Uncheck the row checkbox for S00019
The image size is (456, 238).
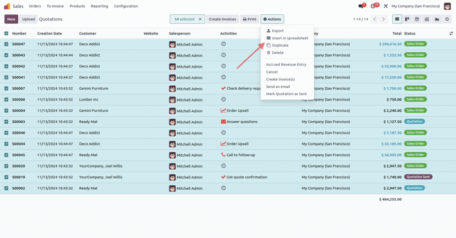pos(6,177)
